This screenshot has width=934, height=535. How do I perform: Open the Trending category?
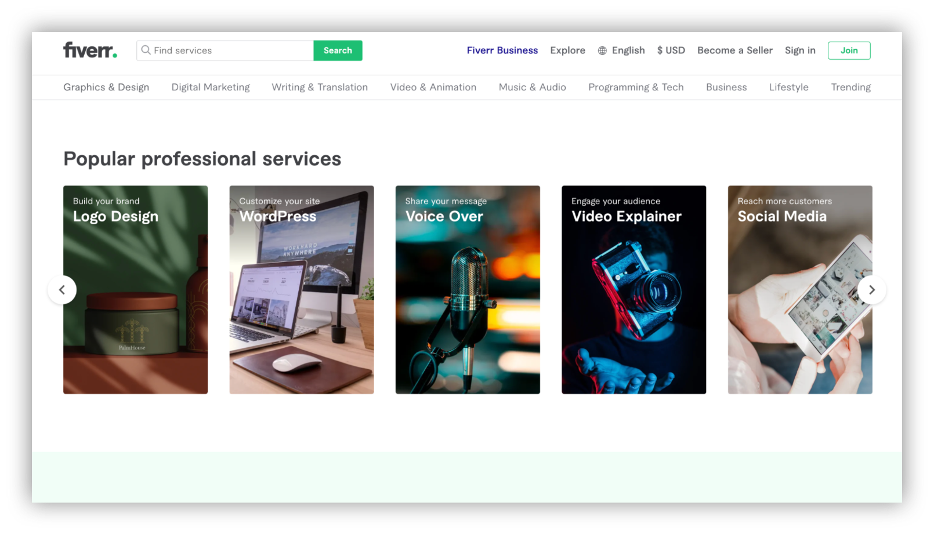851,87
